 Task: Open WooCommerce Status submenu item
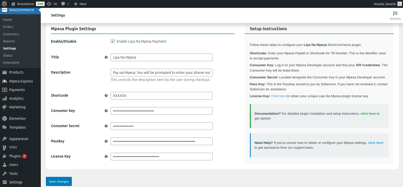click(x=8, y=55)
